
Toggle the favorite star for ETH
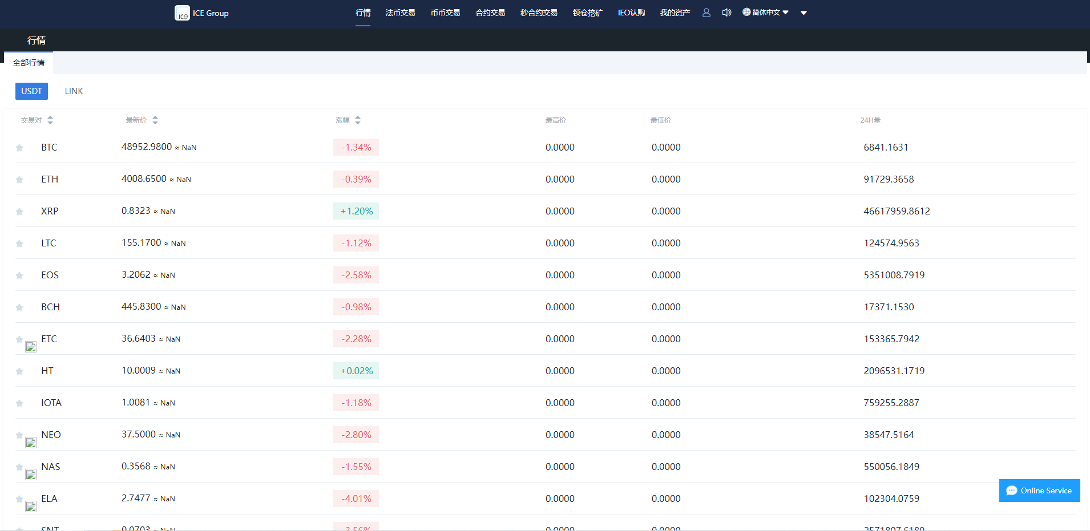point(19,180)
